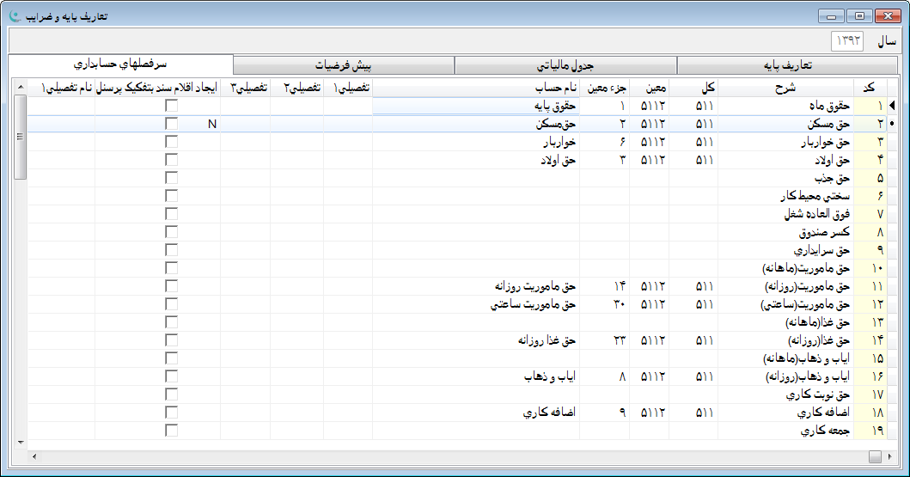910x477 pixels.
Task: Click the horizontal scrollbar thumb
Action: 875,456
